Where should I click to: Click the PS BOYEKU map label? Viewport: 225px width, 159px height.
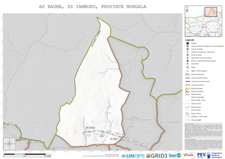90,128
